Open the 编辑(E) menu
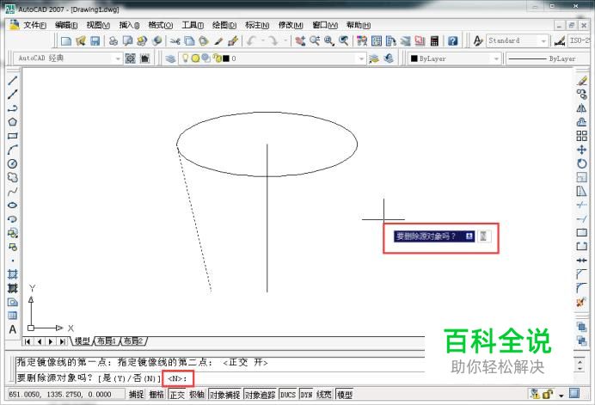The width and height of the screenshot is (595, 405). click(x=66, y=25)
